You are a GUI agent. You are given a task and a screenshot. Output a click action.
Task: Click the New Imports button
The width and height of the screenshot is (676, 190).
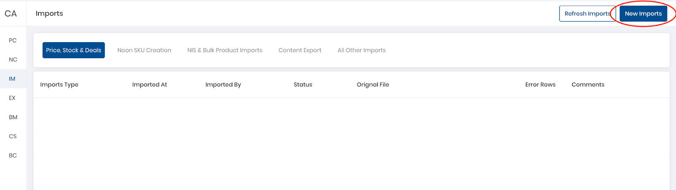pyautogui.click(x=643, y=13)
